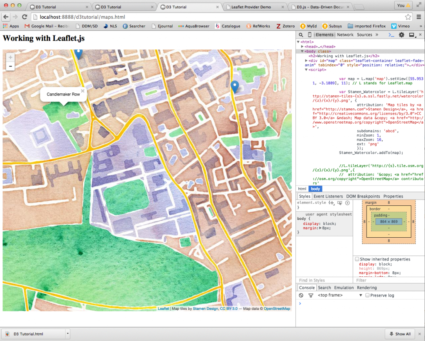The height and width of the screenshot is (341, 425).
Task: Open the DevTools settings gear
Action: pos(401,35)
